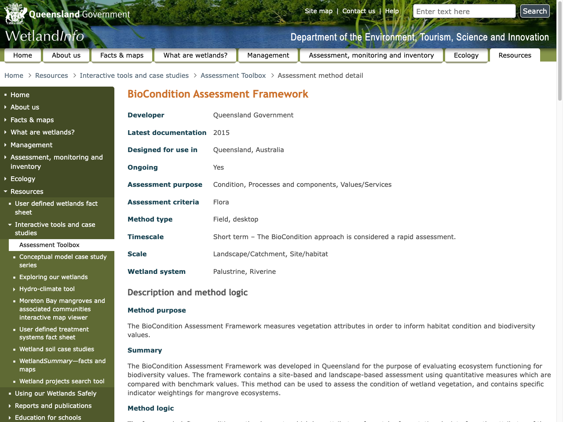
Task: Open the Site map link
Action: tap(318, 11)
